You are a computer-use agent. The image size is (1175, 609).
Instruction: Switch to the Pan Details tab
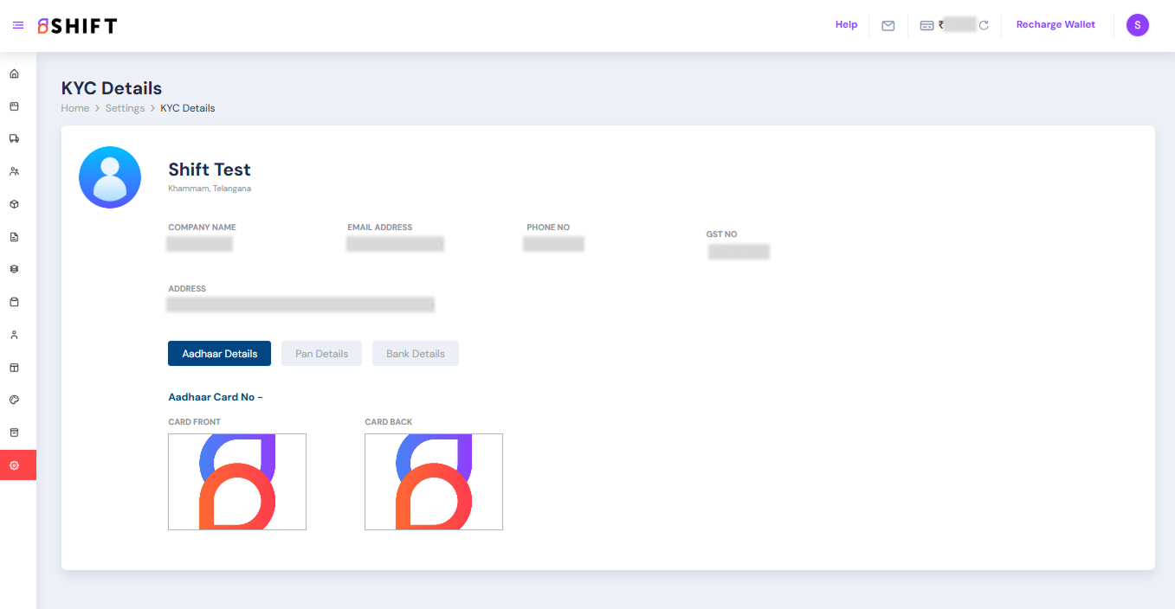(321, 354)
